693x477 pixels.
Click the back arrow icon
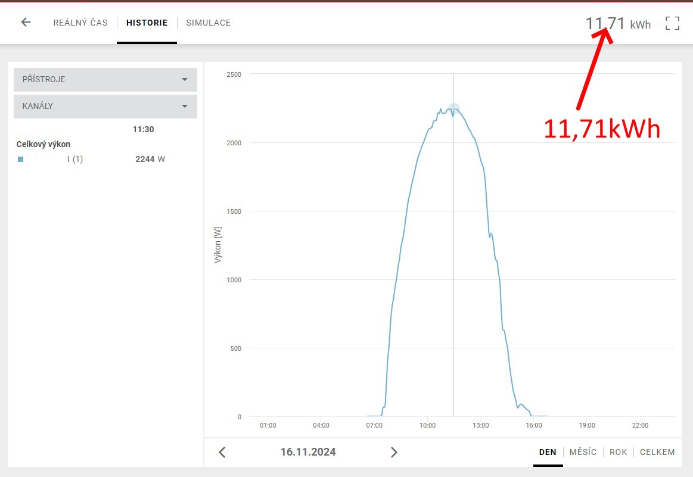click(26, 23)
